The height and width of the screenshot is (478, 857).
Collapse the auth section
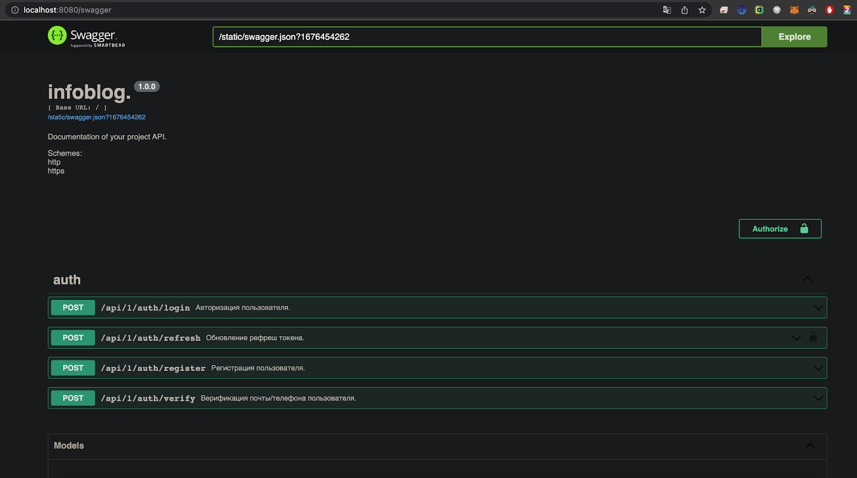click(807, 279)
